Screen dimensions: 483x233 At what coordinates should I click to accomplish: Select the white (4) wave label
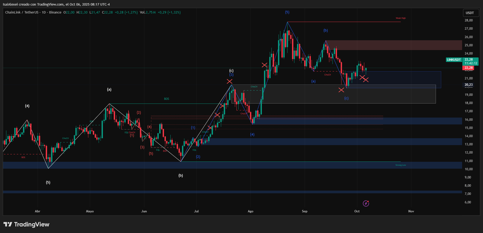(27, 106)
